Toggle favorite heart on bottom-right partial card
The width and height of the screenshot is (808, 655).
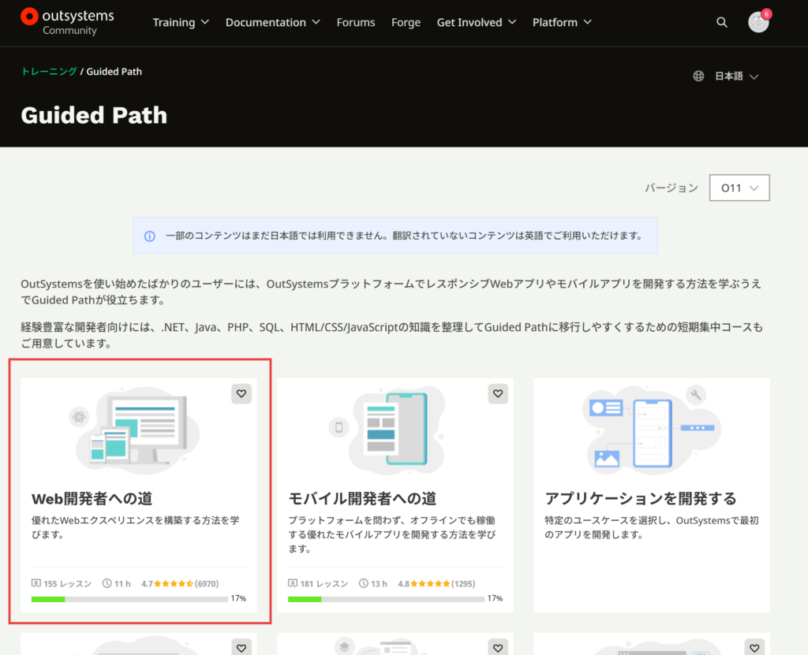pyautogui.click(x=754, y=647)
